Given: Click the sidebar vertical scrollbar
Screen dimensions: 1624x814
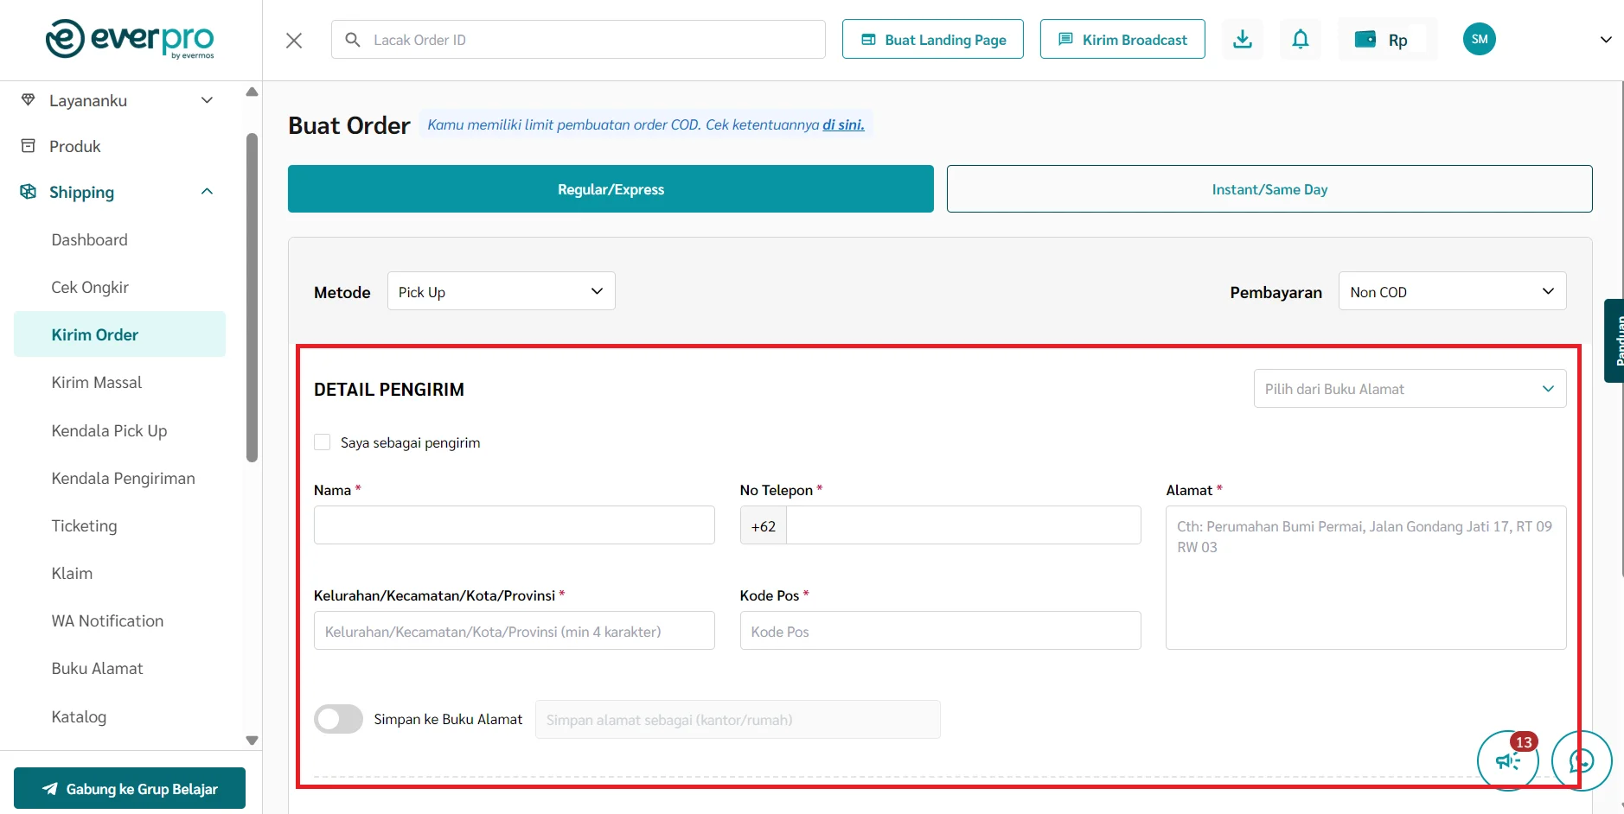Looking at the screenshot, I should [252, 298].
